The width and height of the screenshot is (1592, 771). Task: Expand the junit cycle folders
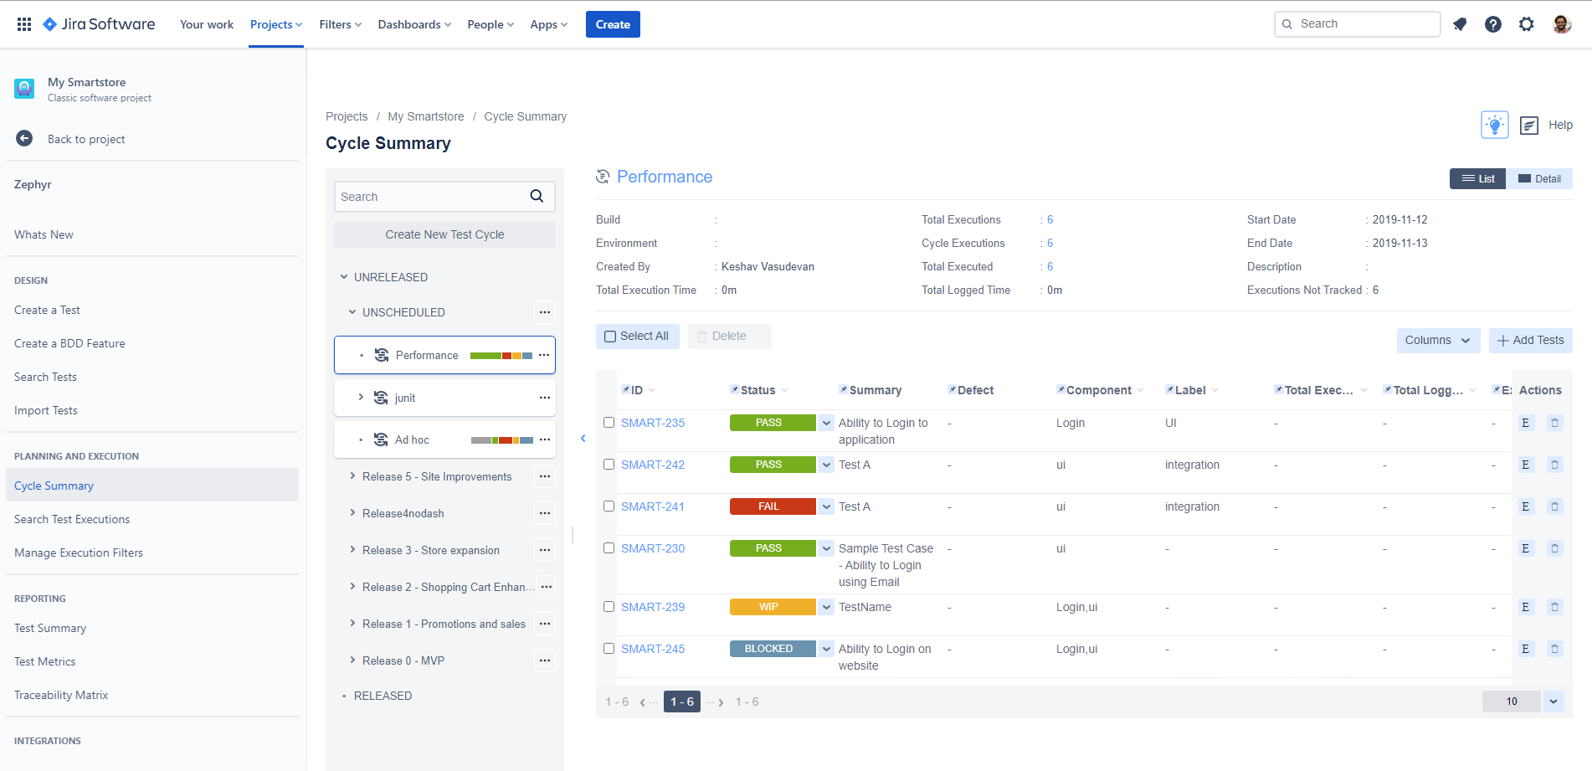click(361, 397)
